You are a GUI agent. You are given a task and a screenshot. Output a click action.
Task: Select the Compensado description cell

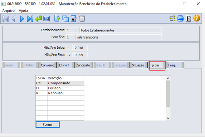click(x=66, y=83)
